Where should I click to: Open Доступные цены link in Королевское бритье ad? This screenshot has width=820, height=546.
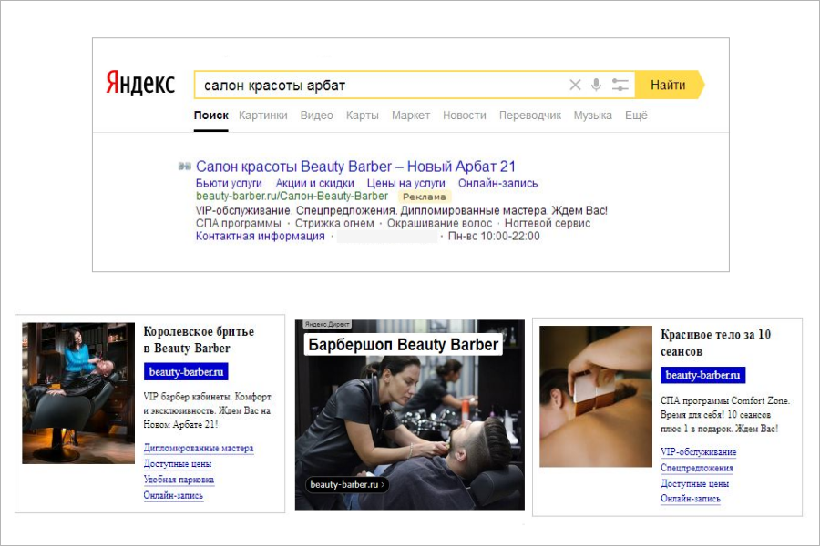(178, 464)
